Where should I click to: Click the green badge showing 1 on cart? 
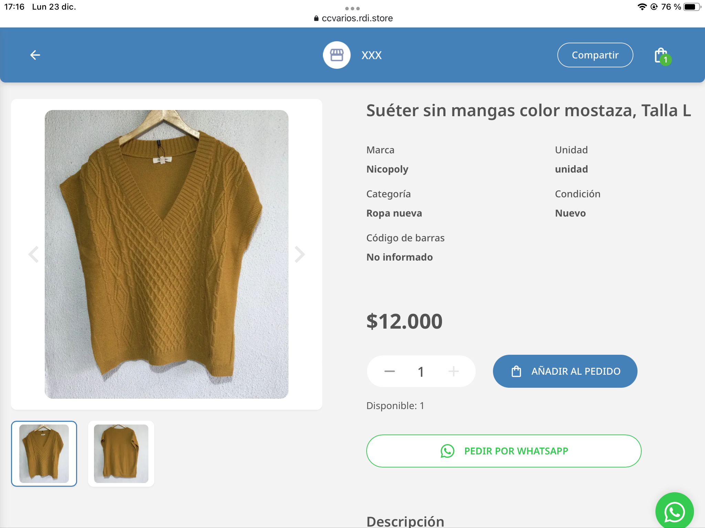click(x=666, y=60)
